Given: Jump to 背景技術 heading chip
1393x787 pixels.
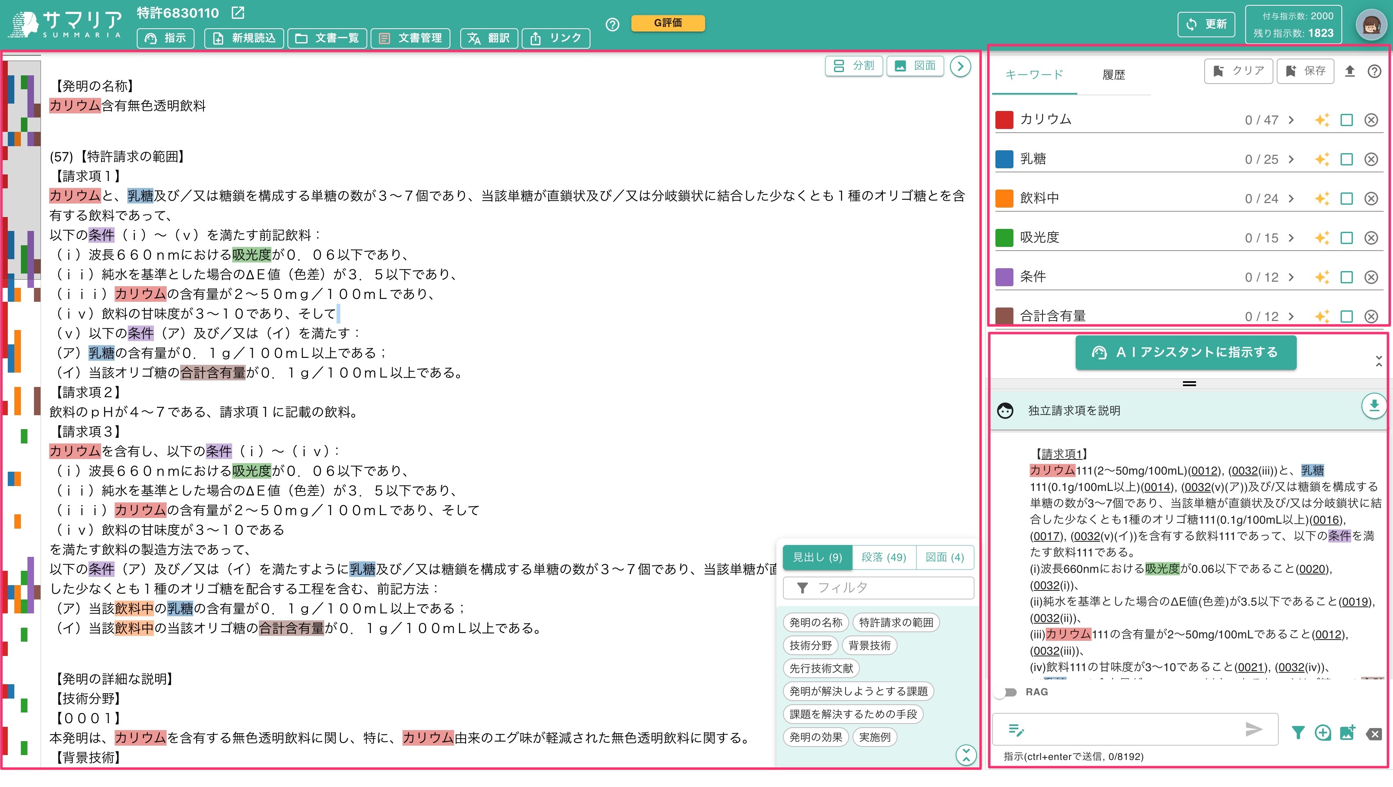Looking at the screenshot, I should point(869,645).
